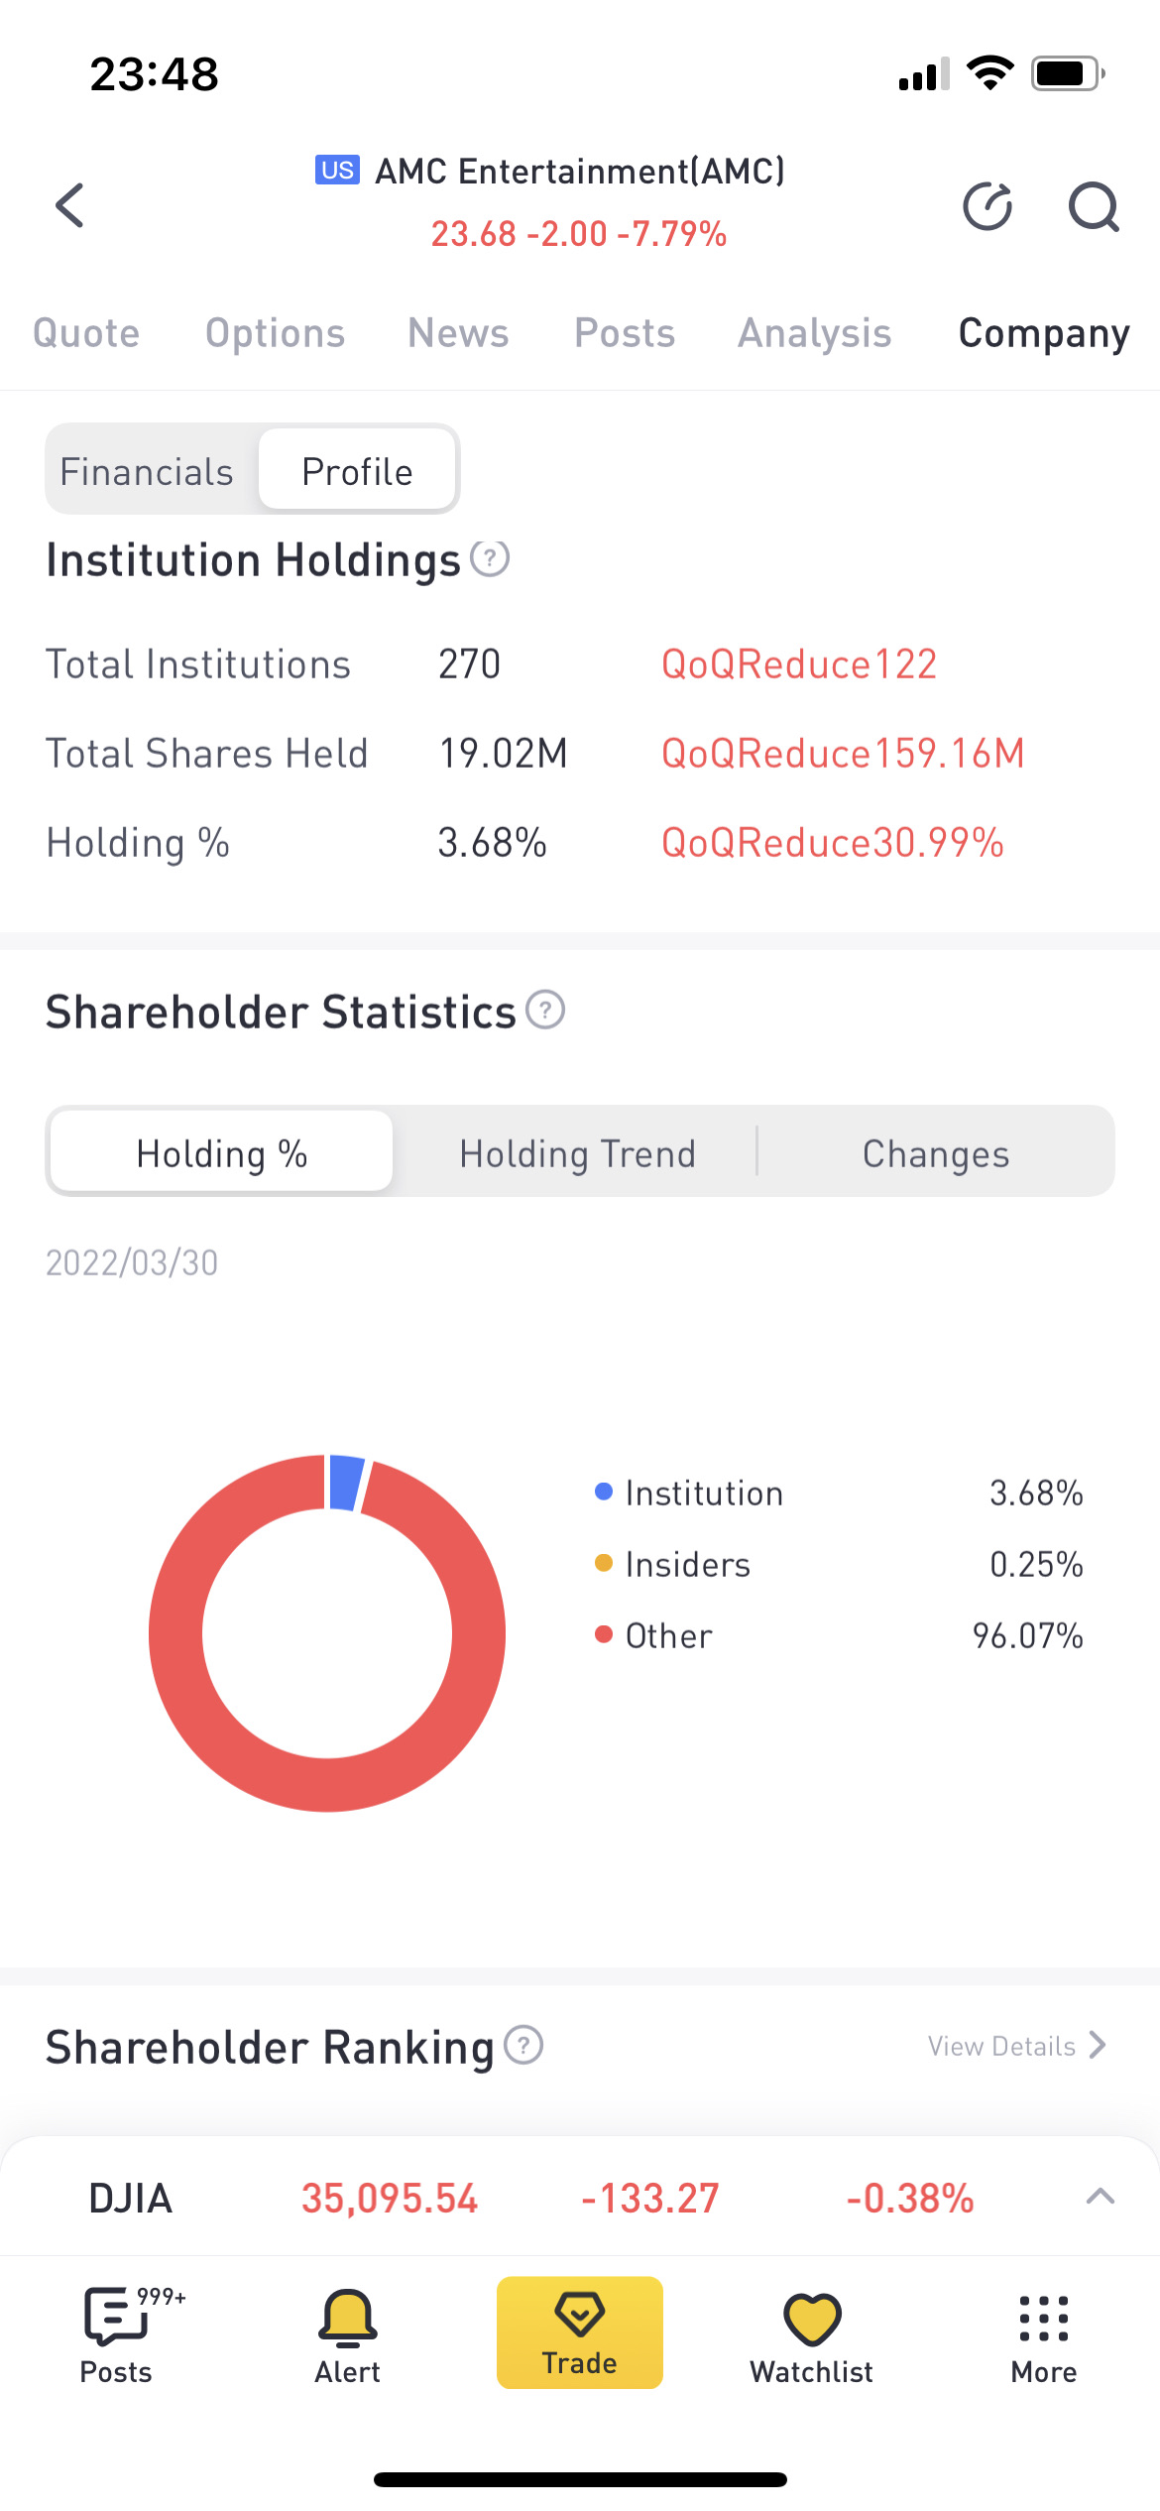Screen dimensions: 1160x2511
Task: Select the Holding Trend segment
Action: (x=577, y=1153)
